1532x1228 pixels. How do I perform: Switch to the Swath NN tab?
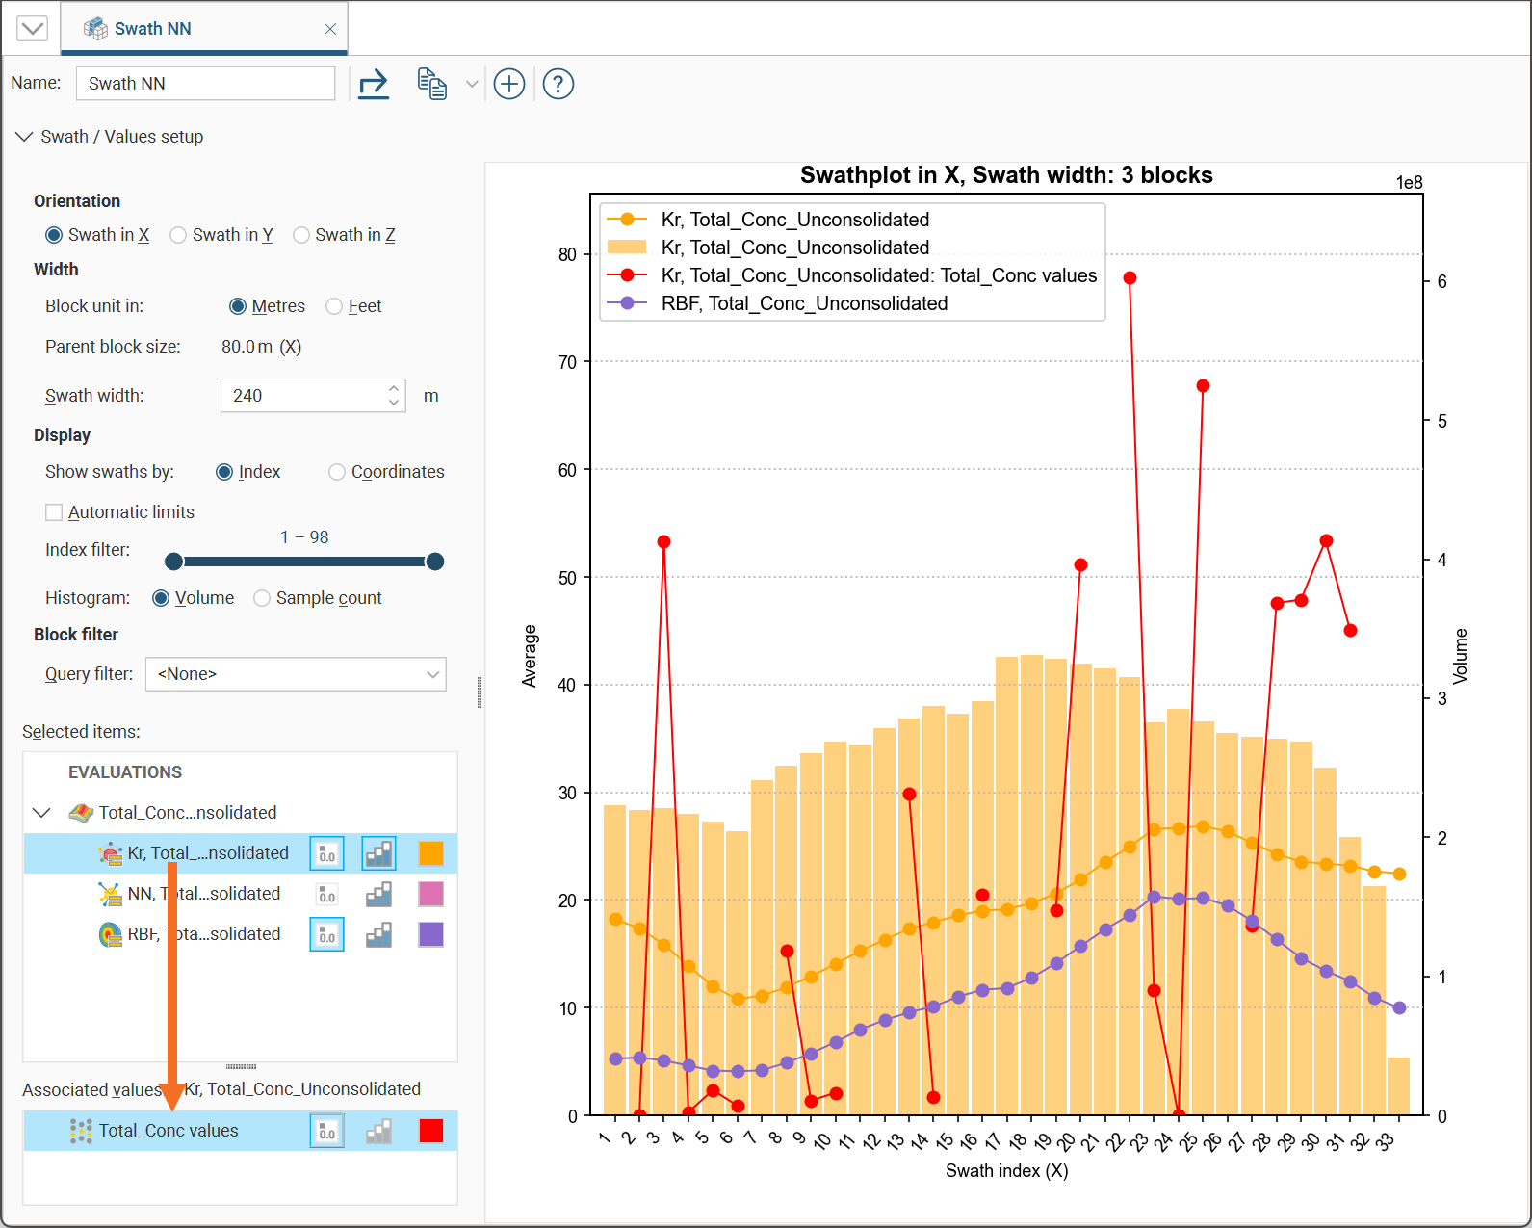coord(152,29)
